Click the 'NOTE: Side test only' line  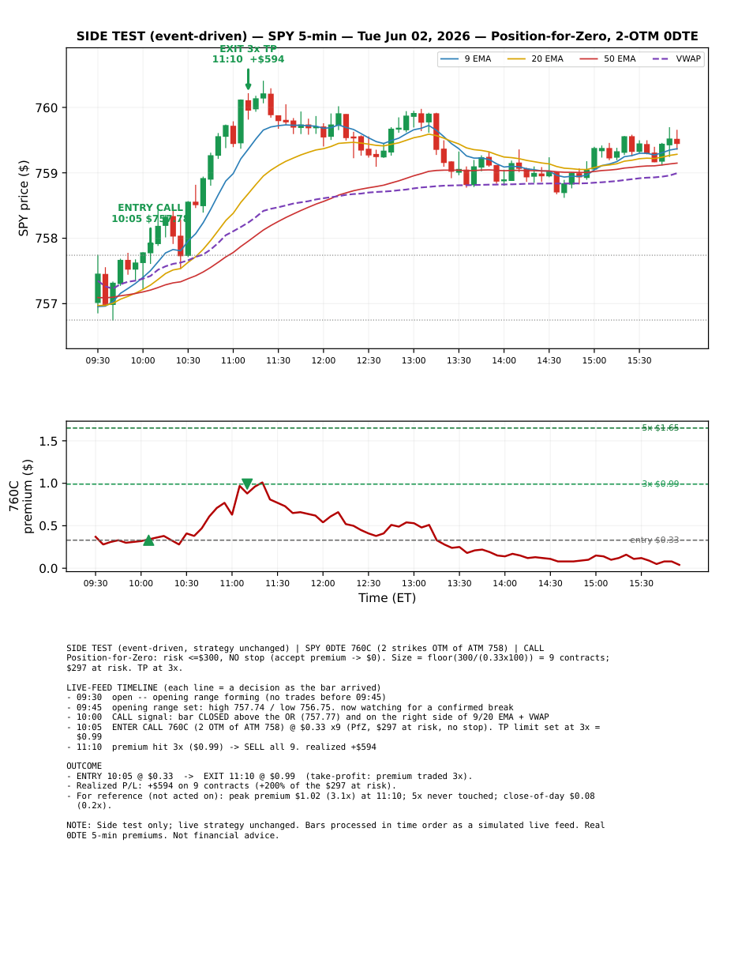coord(335,830)
